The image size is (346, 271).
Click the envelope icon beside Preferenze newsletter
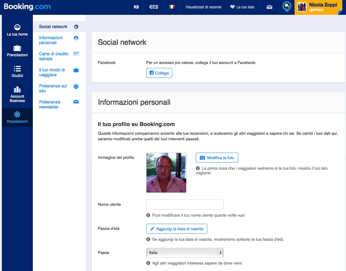pyautogui.click(x=76, y=102)
